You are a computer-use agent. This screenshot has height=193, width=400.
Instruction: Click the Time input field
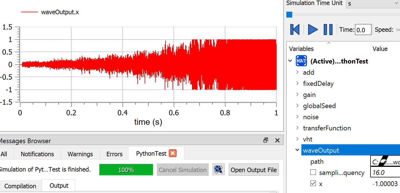(x=363, y=30)
